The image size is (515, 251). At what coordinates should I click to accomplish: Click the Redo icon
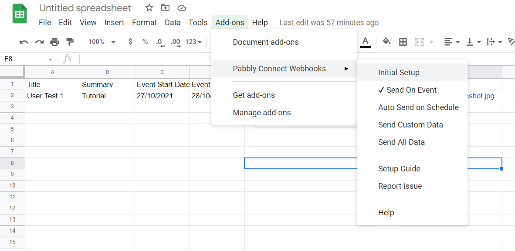[x=39, y=42]
